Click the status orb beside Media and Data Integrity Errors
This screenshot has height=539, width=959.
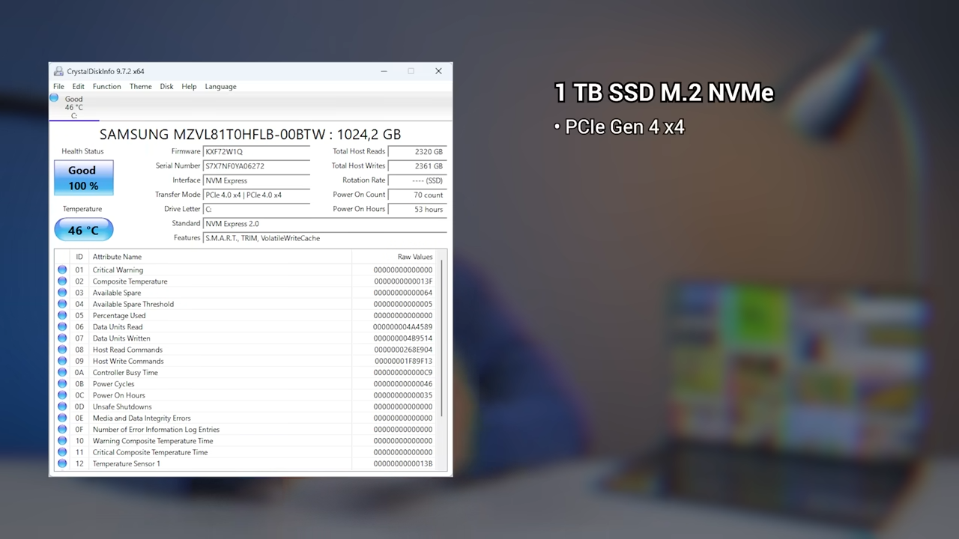[x=62, y=418]
